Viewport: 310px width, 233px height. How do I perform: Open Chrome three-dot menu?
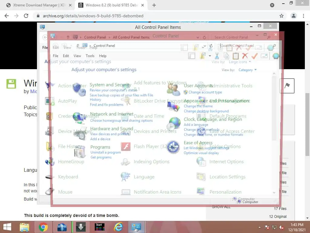click(303, 16)
